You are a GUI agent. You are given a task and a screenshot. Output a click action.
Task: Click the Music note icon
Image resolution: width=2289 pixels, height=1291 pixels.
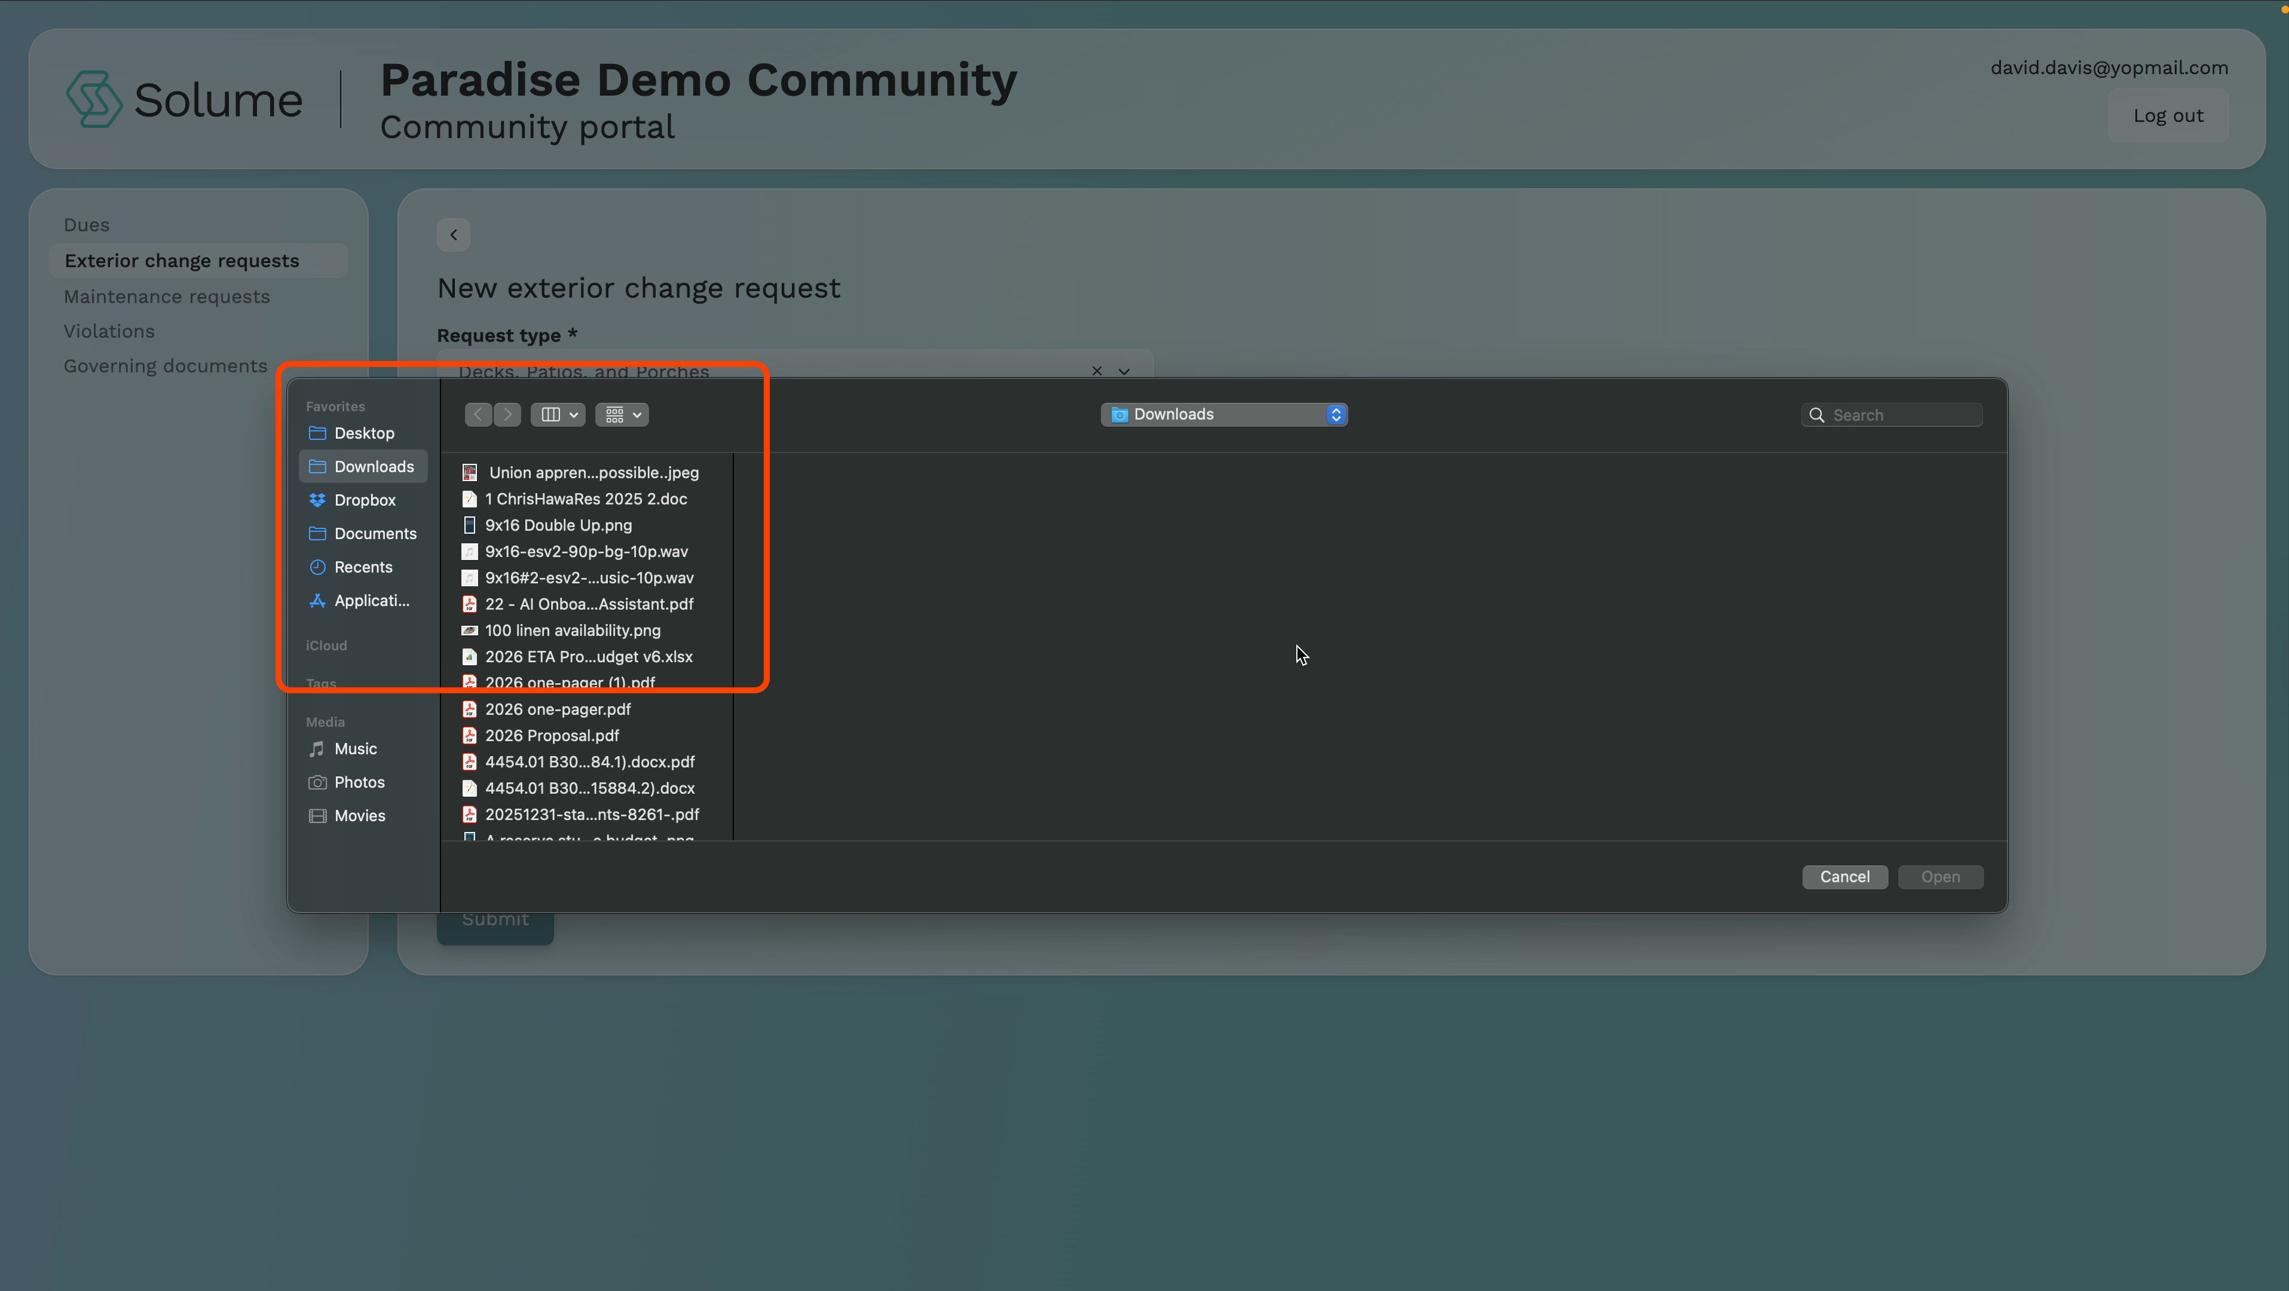316,749
